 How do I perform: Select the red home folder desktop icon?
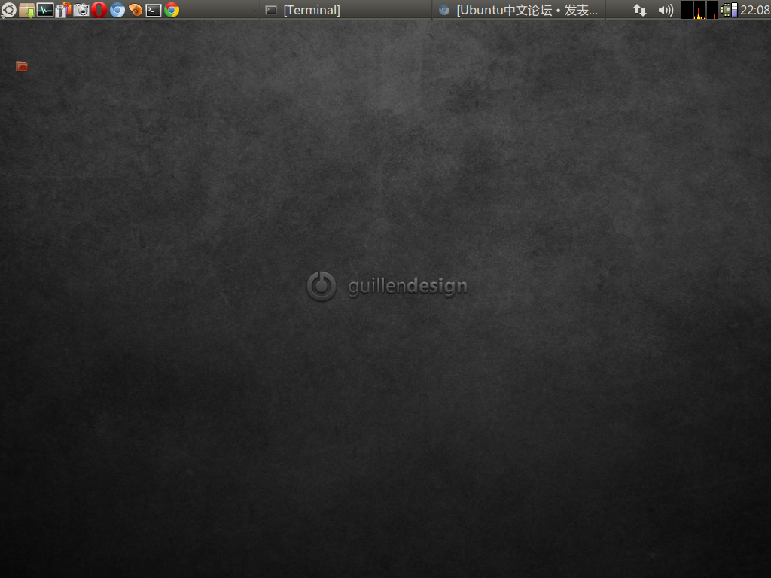(22, 66)
